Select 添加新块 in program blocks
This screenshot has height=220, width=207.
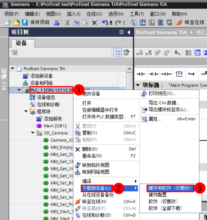point(53,119)
